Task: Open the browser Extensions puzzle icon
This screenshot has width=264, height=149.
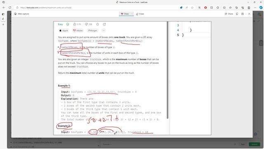Action: [x=218, y=7]
